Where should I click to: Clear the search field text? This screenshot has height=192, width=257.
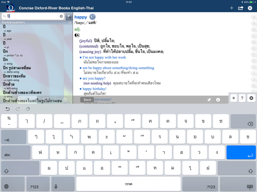(x=61, y=16)
